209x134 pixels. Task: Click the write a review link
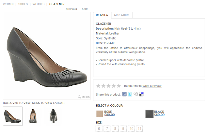pyautogui.click(x=152, y=86)
